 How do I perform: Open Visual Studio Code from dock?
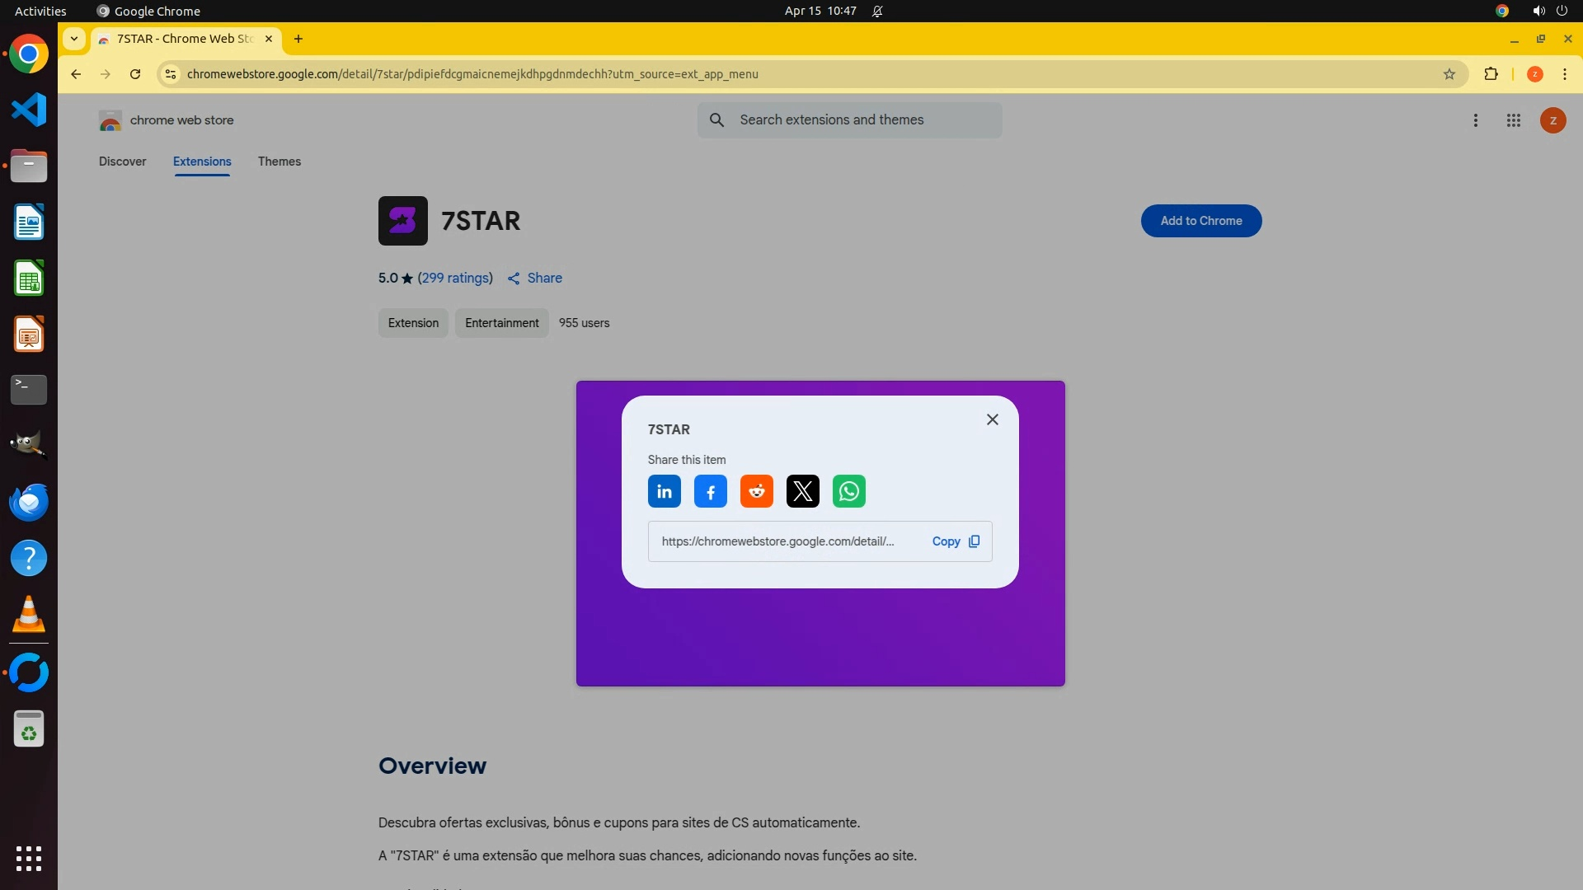coord(29,110)
